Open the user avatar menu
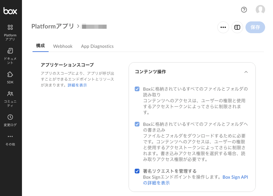Image resolution: width=273 pixels, height=196 pixels. point(260,9)
